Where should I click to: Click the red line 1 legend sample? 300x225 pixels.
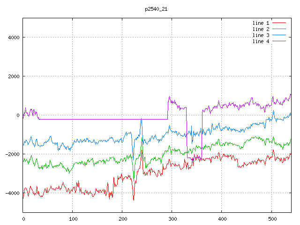coord(279,23)
